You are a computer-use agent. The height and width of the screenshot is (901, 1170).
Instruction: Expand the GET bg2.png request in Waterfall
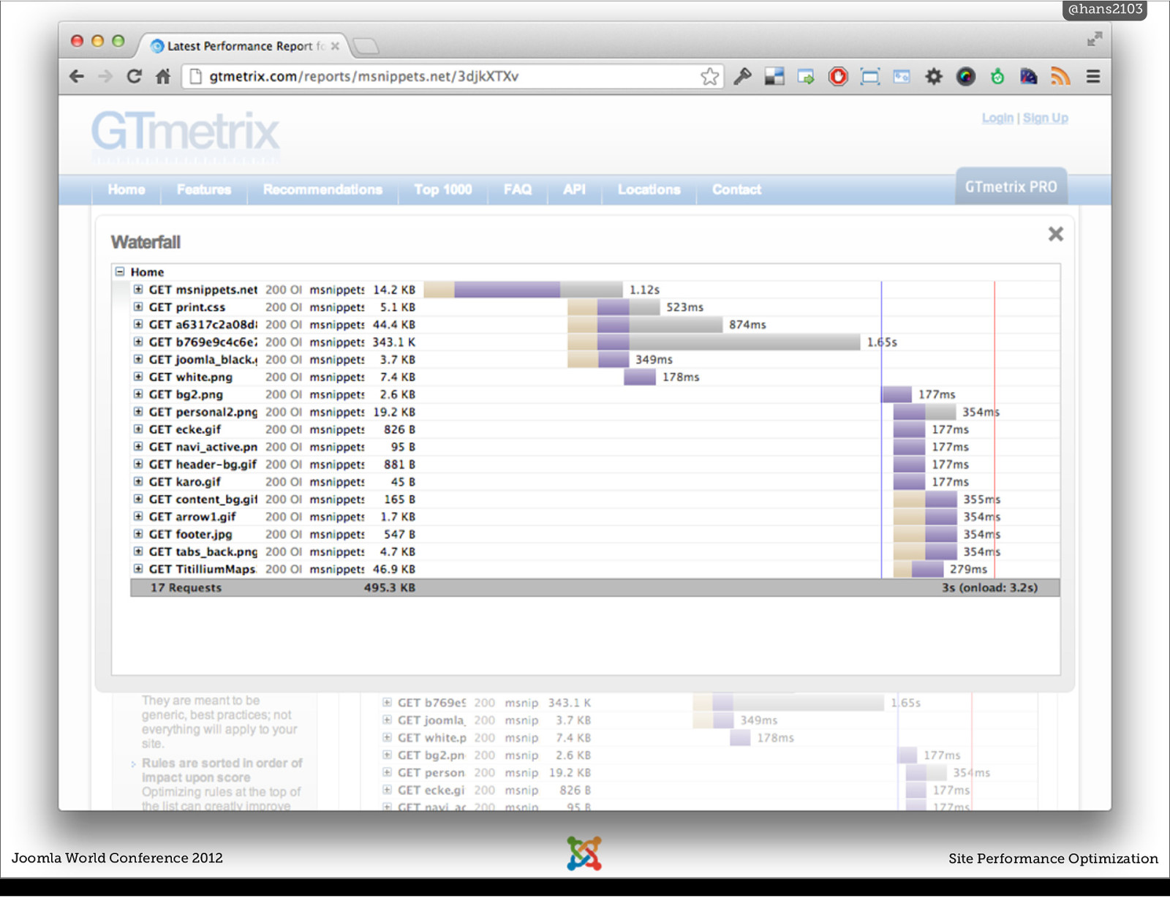coord(138,394)
